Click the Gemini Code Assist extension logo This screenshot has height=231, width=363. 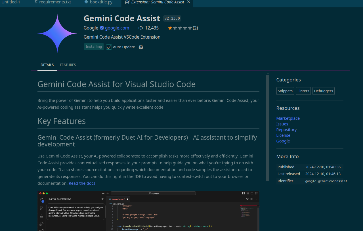point(57,33)
